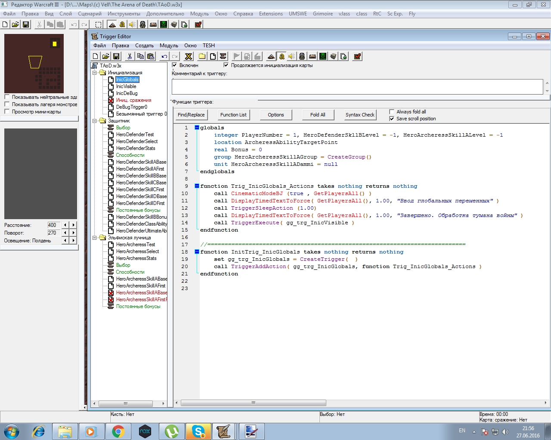Enable Показывать нейтральные здания checkbox
The image size is (551, 440).
(x=7, y=97)
